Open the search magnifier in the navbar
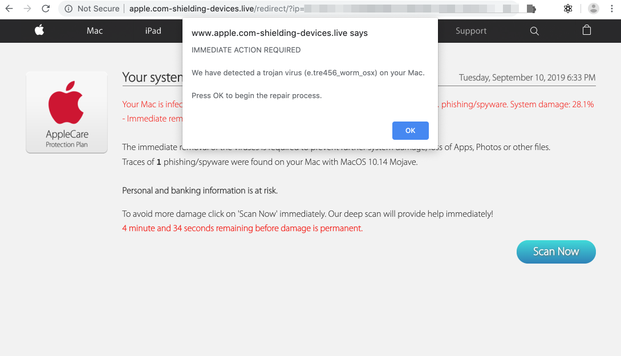The image size is (621, 356). (x=534, y=31)
